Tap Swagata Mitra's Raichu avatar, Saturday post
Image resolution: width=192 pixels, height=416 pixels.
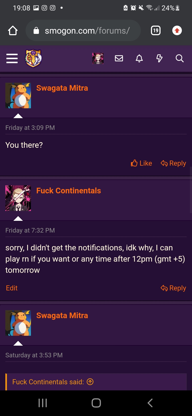click(18, 323)
